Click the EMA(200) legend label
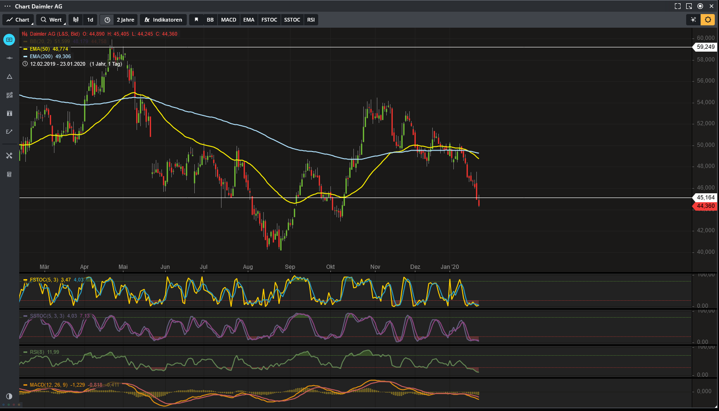This screenshot has height=411, width=719. click(x=41, y=56)
